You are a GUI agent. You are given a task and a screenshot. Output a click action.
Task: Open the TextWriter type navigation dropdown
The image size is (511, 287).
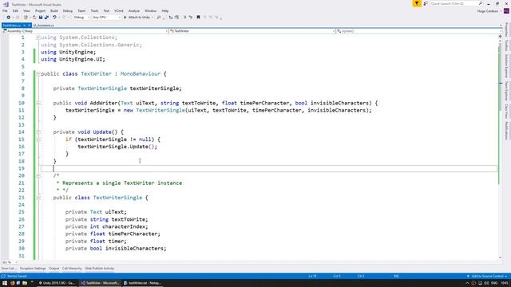coord(252,31)
